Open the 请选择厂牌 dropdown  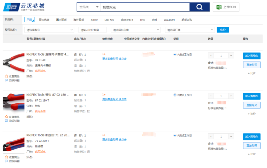click(190, 30)
